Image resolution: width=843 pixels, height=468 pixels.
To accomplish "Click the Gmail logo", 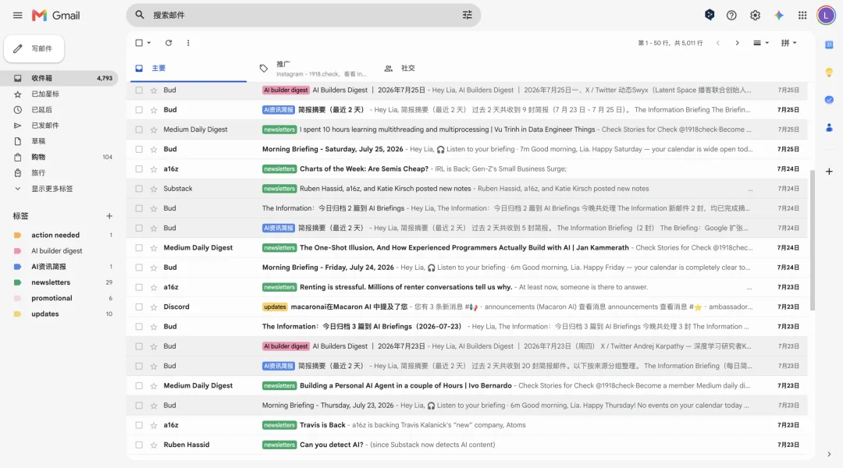I will 56,15.
